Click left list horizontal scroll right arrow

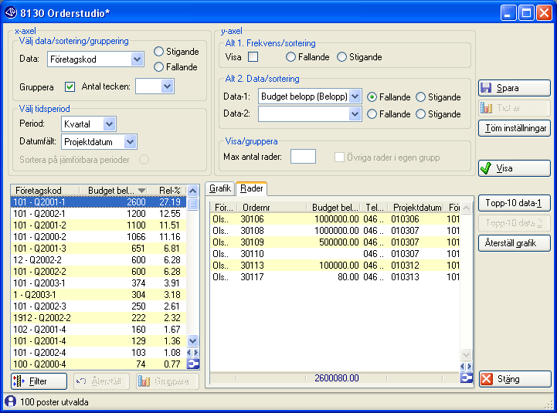(195, 353)
